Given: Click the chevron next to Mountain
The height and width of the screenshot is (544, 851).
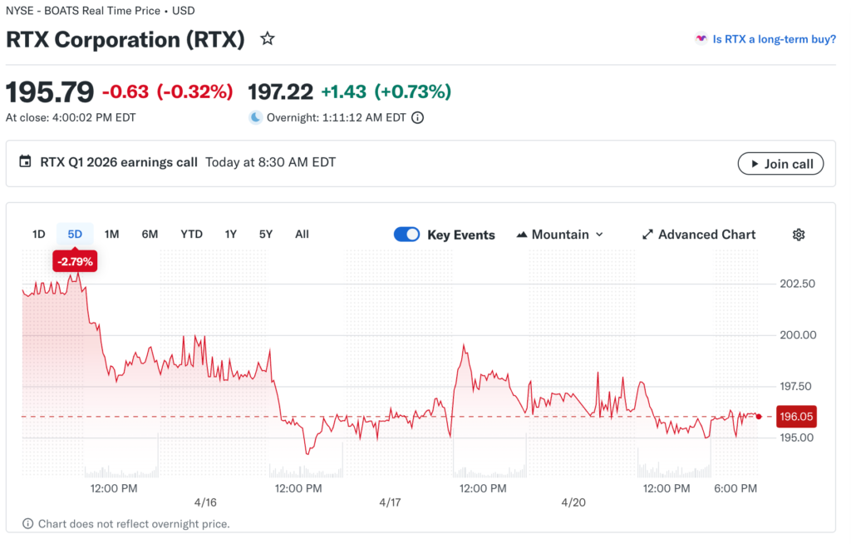Looking at the screenshot, I should coord(599,235).
